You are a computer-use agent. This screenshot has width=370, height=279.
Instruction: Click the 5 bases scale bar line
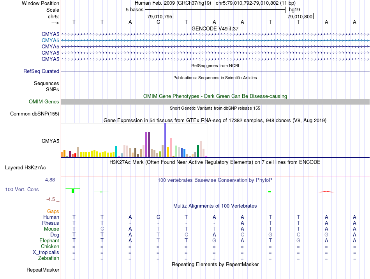tap(215, 10)
